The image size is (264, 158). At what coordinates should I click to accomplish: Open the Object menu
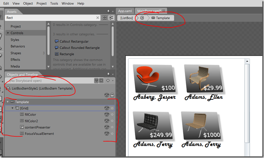click(28, 3)
